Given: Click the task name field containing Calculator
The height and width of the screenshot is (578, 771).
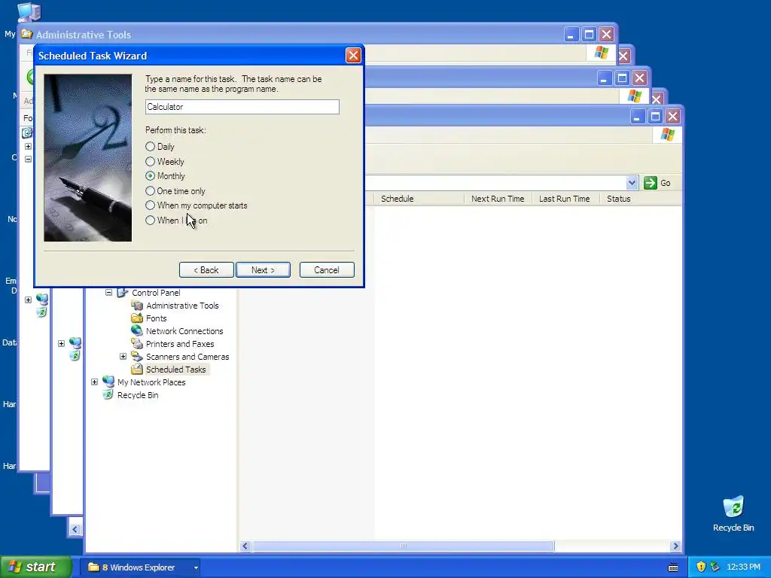Looking at the screenshot, I should coord(242,107).
